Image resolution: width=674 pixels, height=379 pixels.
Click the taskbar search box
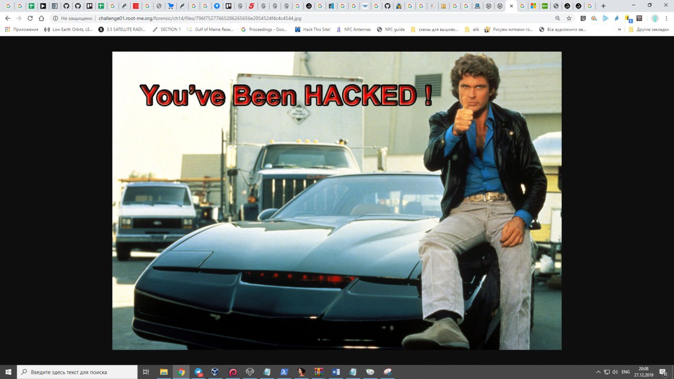pyautogui.click(x=77, y=372)
